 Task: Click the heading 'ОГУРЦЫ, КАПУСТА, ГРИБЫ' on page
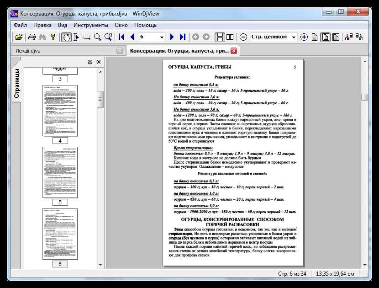pyautogui.click(x=200, y=67)
